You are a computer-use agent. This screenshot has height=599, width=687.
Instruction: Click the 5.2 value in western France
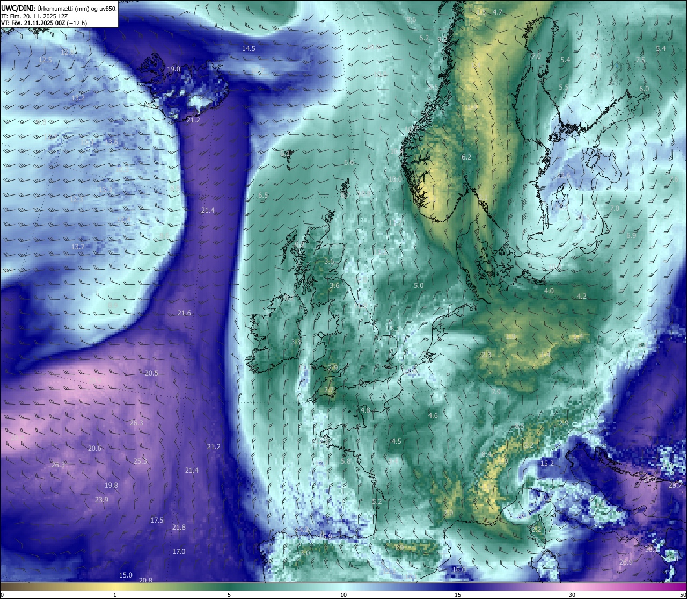pos(377,501)
